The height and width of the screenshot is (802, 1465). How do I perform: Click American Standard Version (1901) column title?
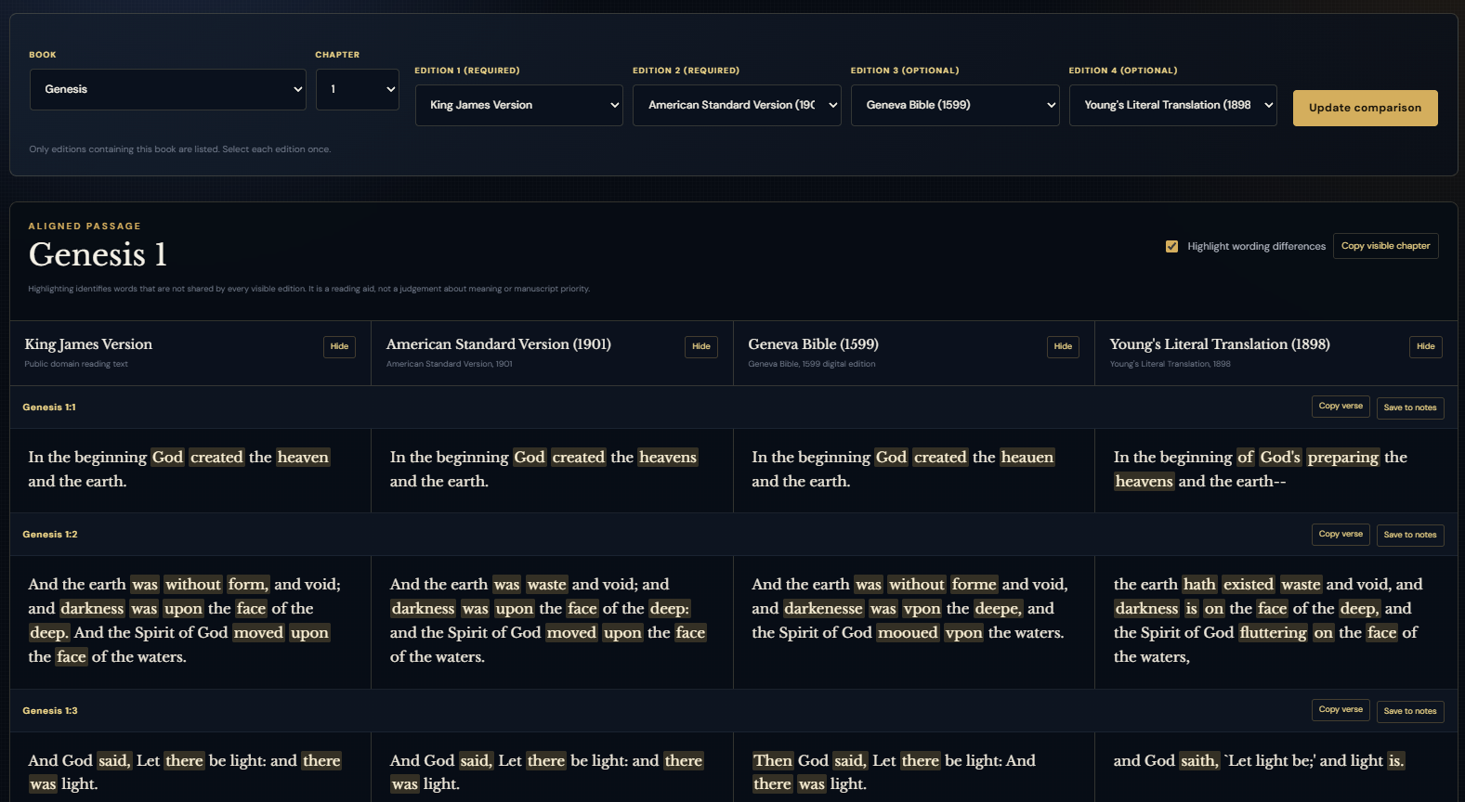pos(499,344)
